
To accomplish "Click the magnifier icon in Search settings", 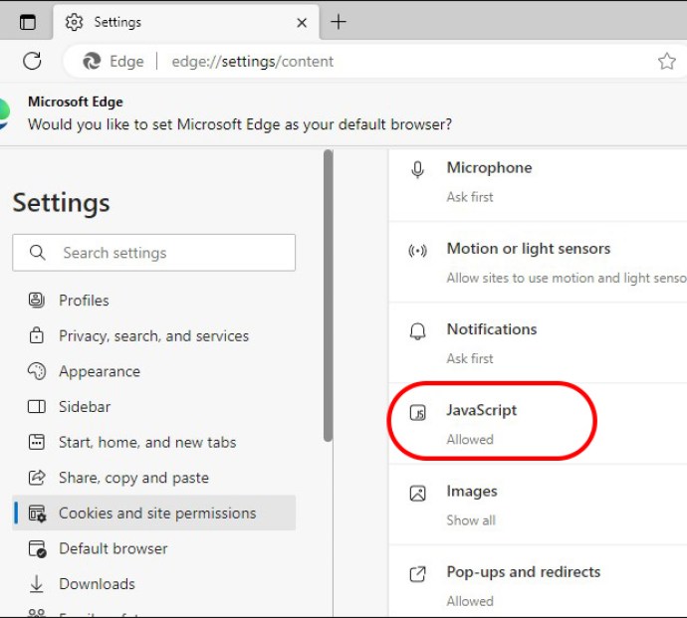I will coord(37,253).
